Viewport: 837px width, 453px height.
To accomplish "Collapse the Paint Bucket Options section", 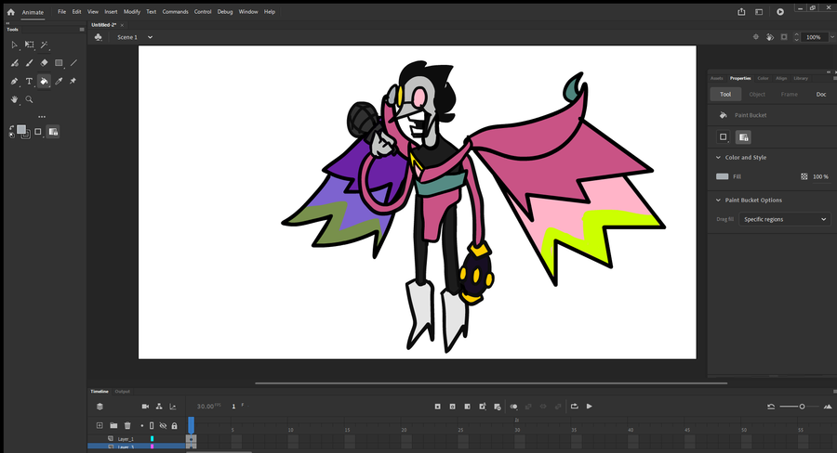I will point(718,200).
